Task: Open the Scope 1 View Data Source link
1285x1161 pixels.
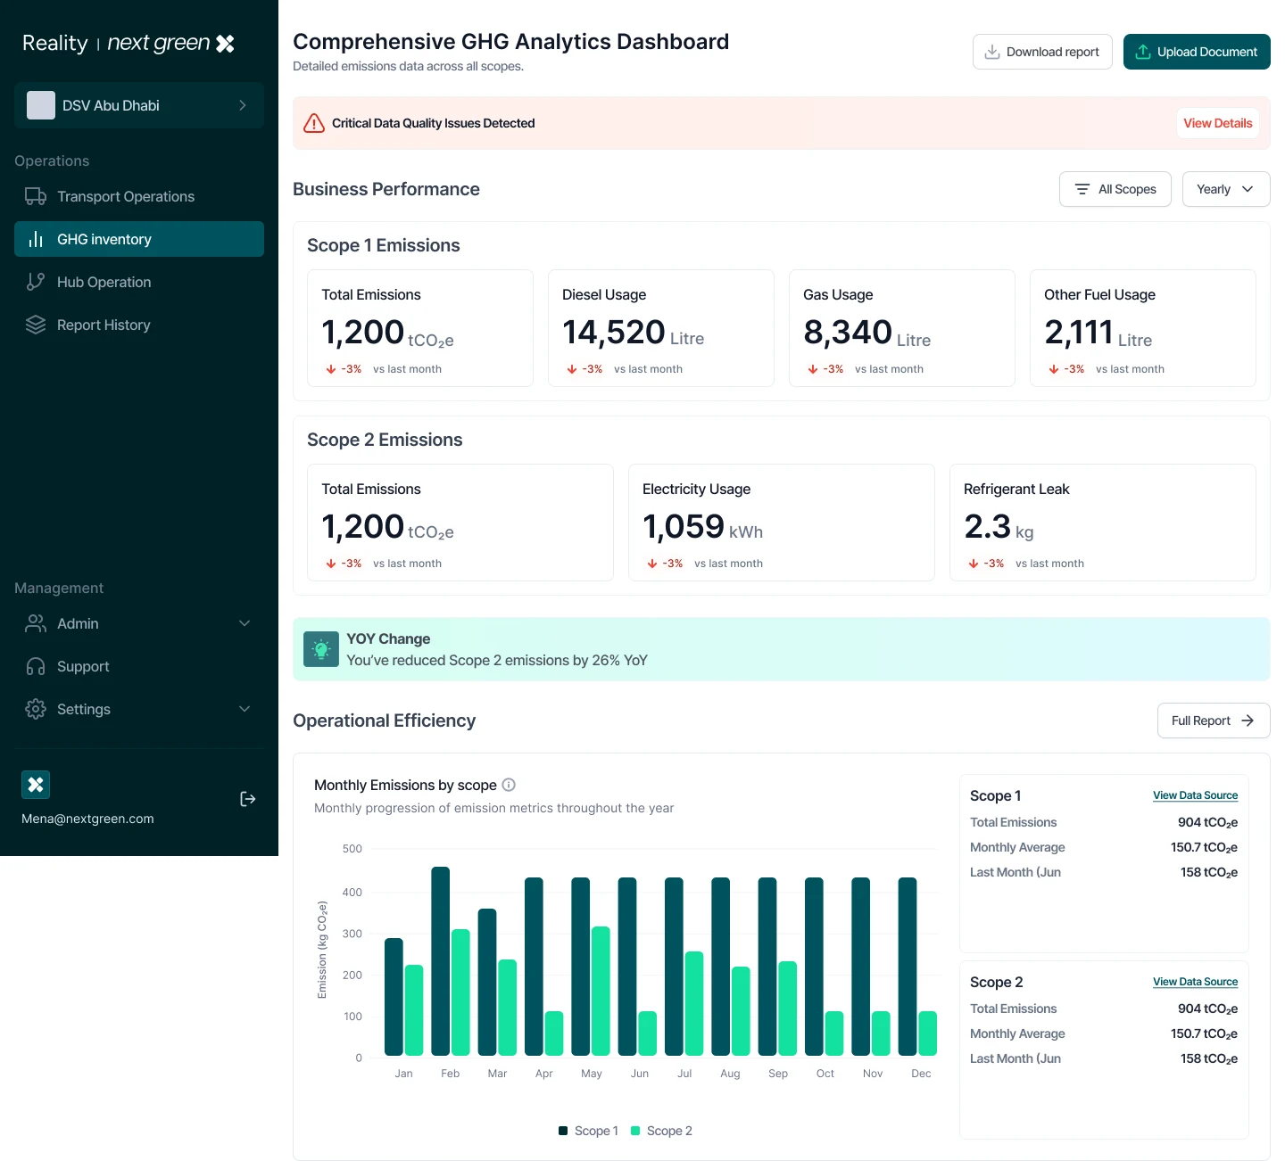Action: (x=1195, y=795)
